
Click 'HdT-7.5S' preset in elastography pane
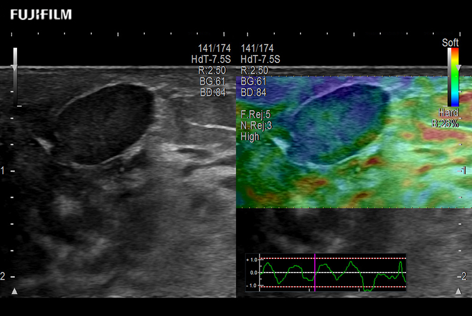260,59
